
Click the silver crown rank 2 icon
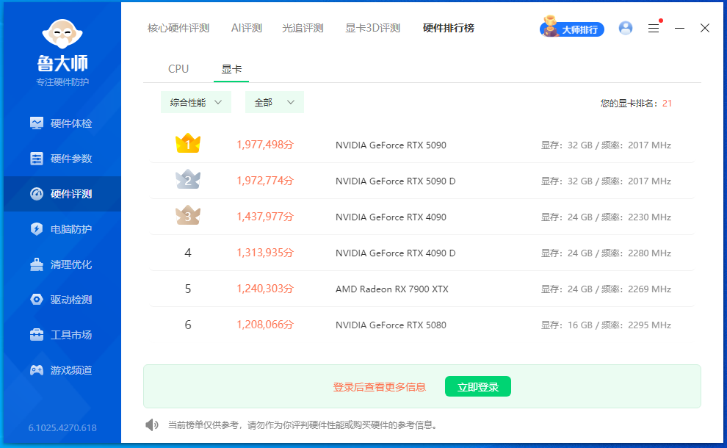coord(188,179)
